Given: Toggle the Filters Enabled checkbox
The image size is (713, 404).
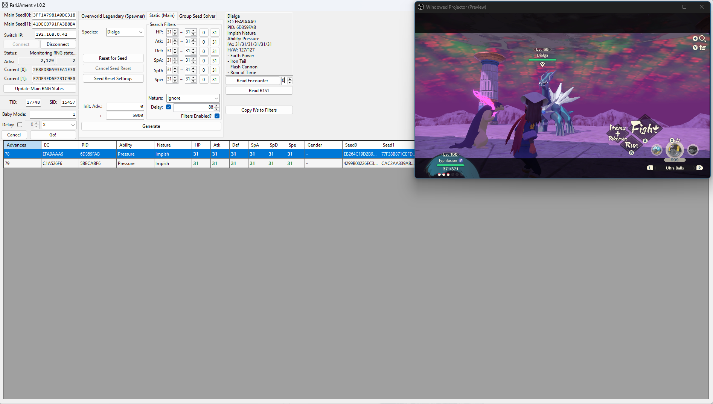Looking at the screenshot, I should click(x=217, y=116).
